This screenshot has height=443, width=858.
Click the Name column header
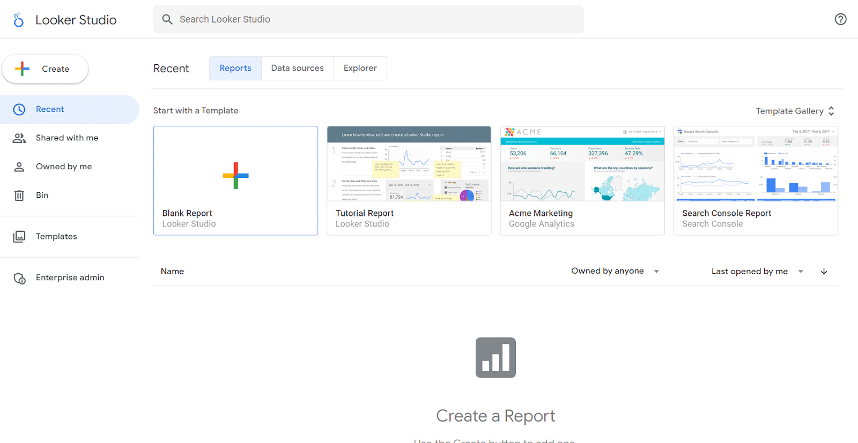pos(172,272)
